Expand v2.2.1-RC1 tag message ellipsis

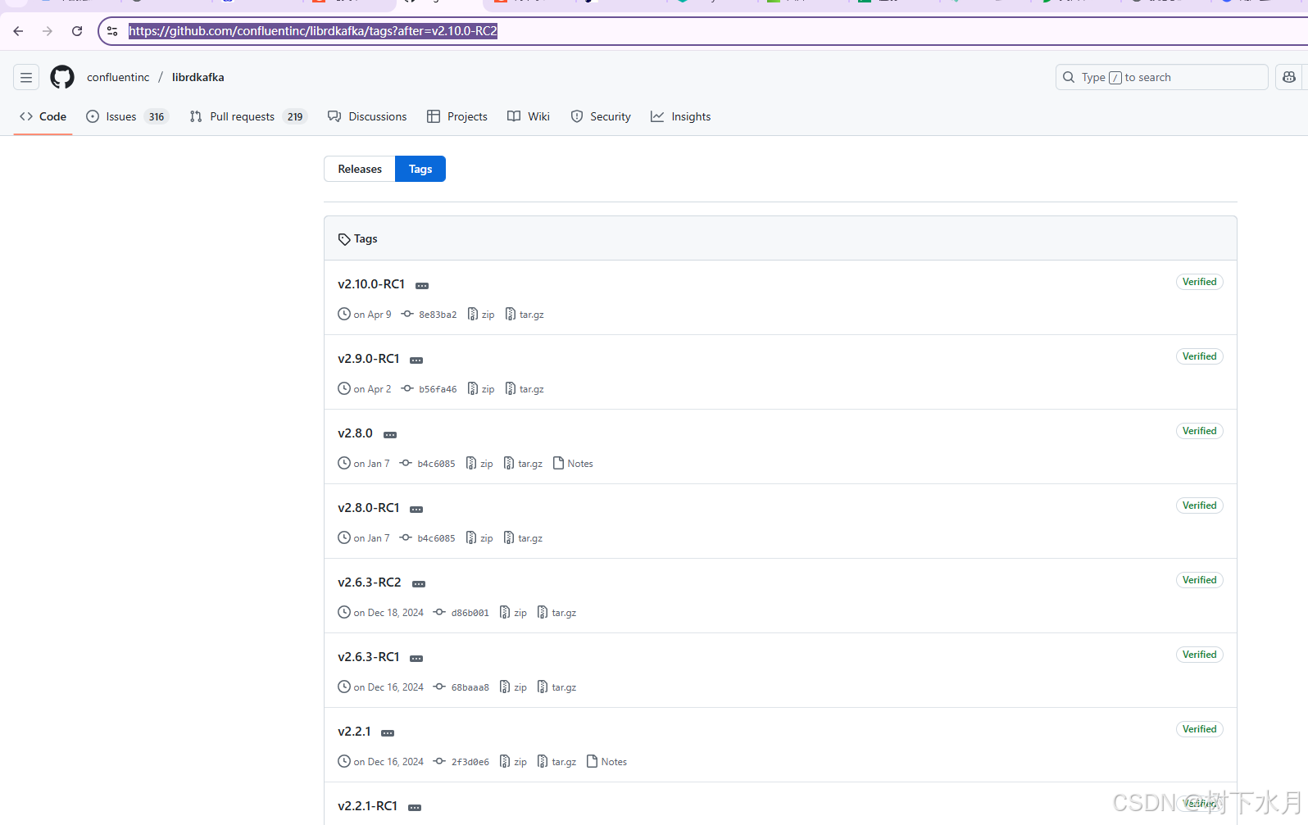(415, 808)
